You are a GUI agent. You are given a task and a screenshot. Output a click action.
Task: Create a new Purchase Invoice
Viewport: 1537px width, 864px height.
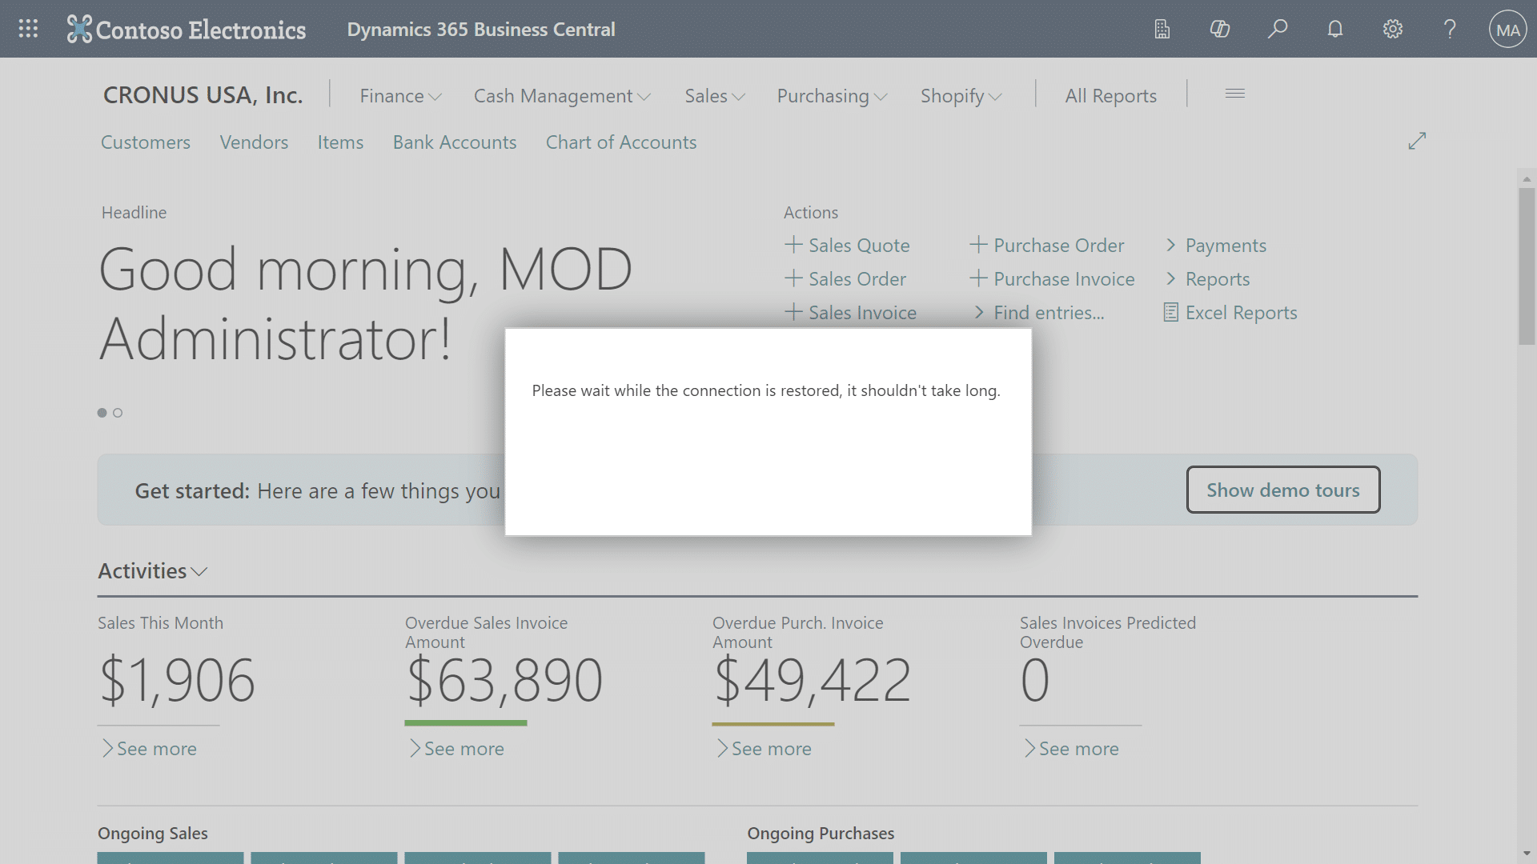coord(1064,279)
